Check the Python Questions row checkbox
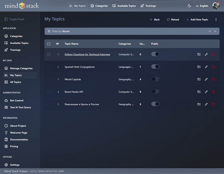224x174 pixels. pos(49,55)
